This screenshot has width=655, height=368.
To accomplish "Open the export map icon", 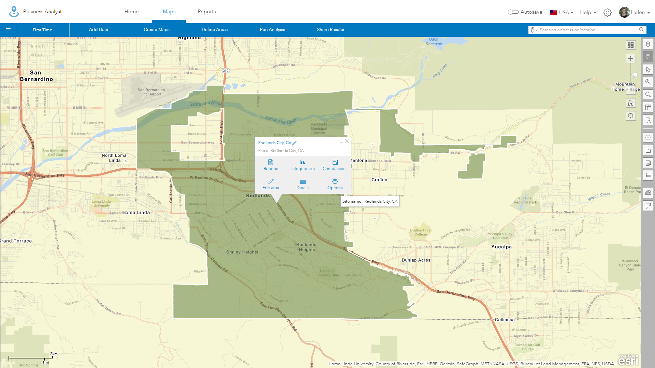I will [x=648, y=150].
